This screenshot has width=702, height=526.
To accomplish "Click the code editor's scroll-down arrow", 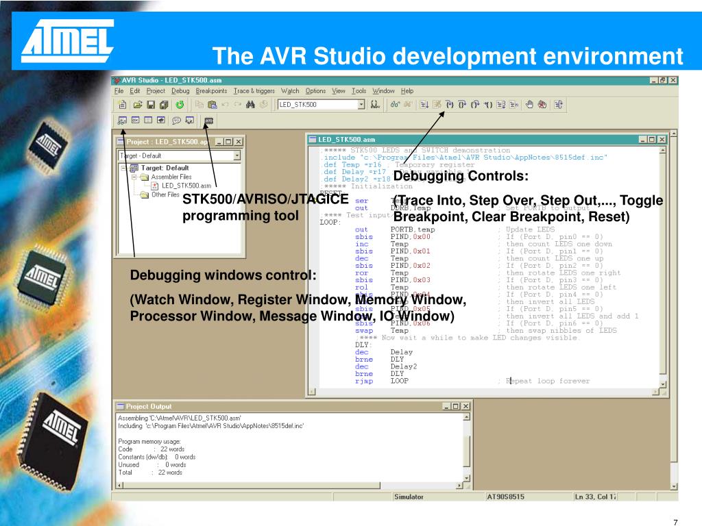I will click(x=663, y=384).
